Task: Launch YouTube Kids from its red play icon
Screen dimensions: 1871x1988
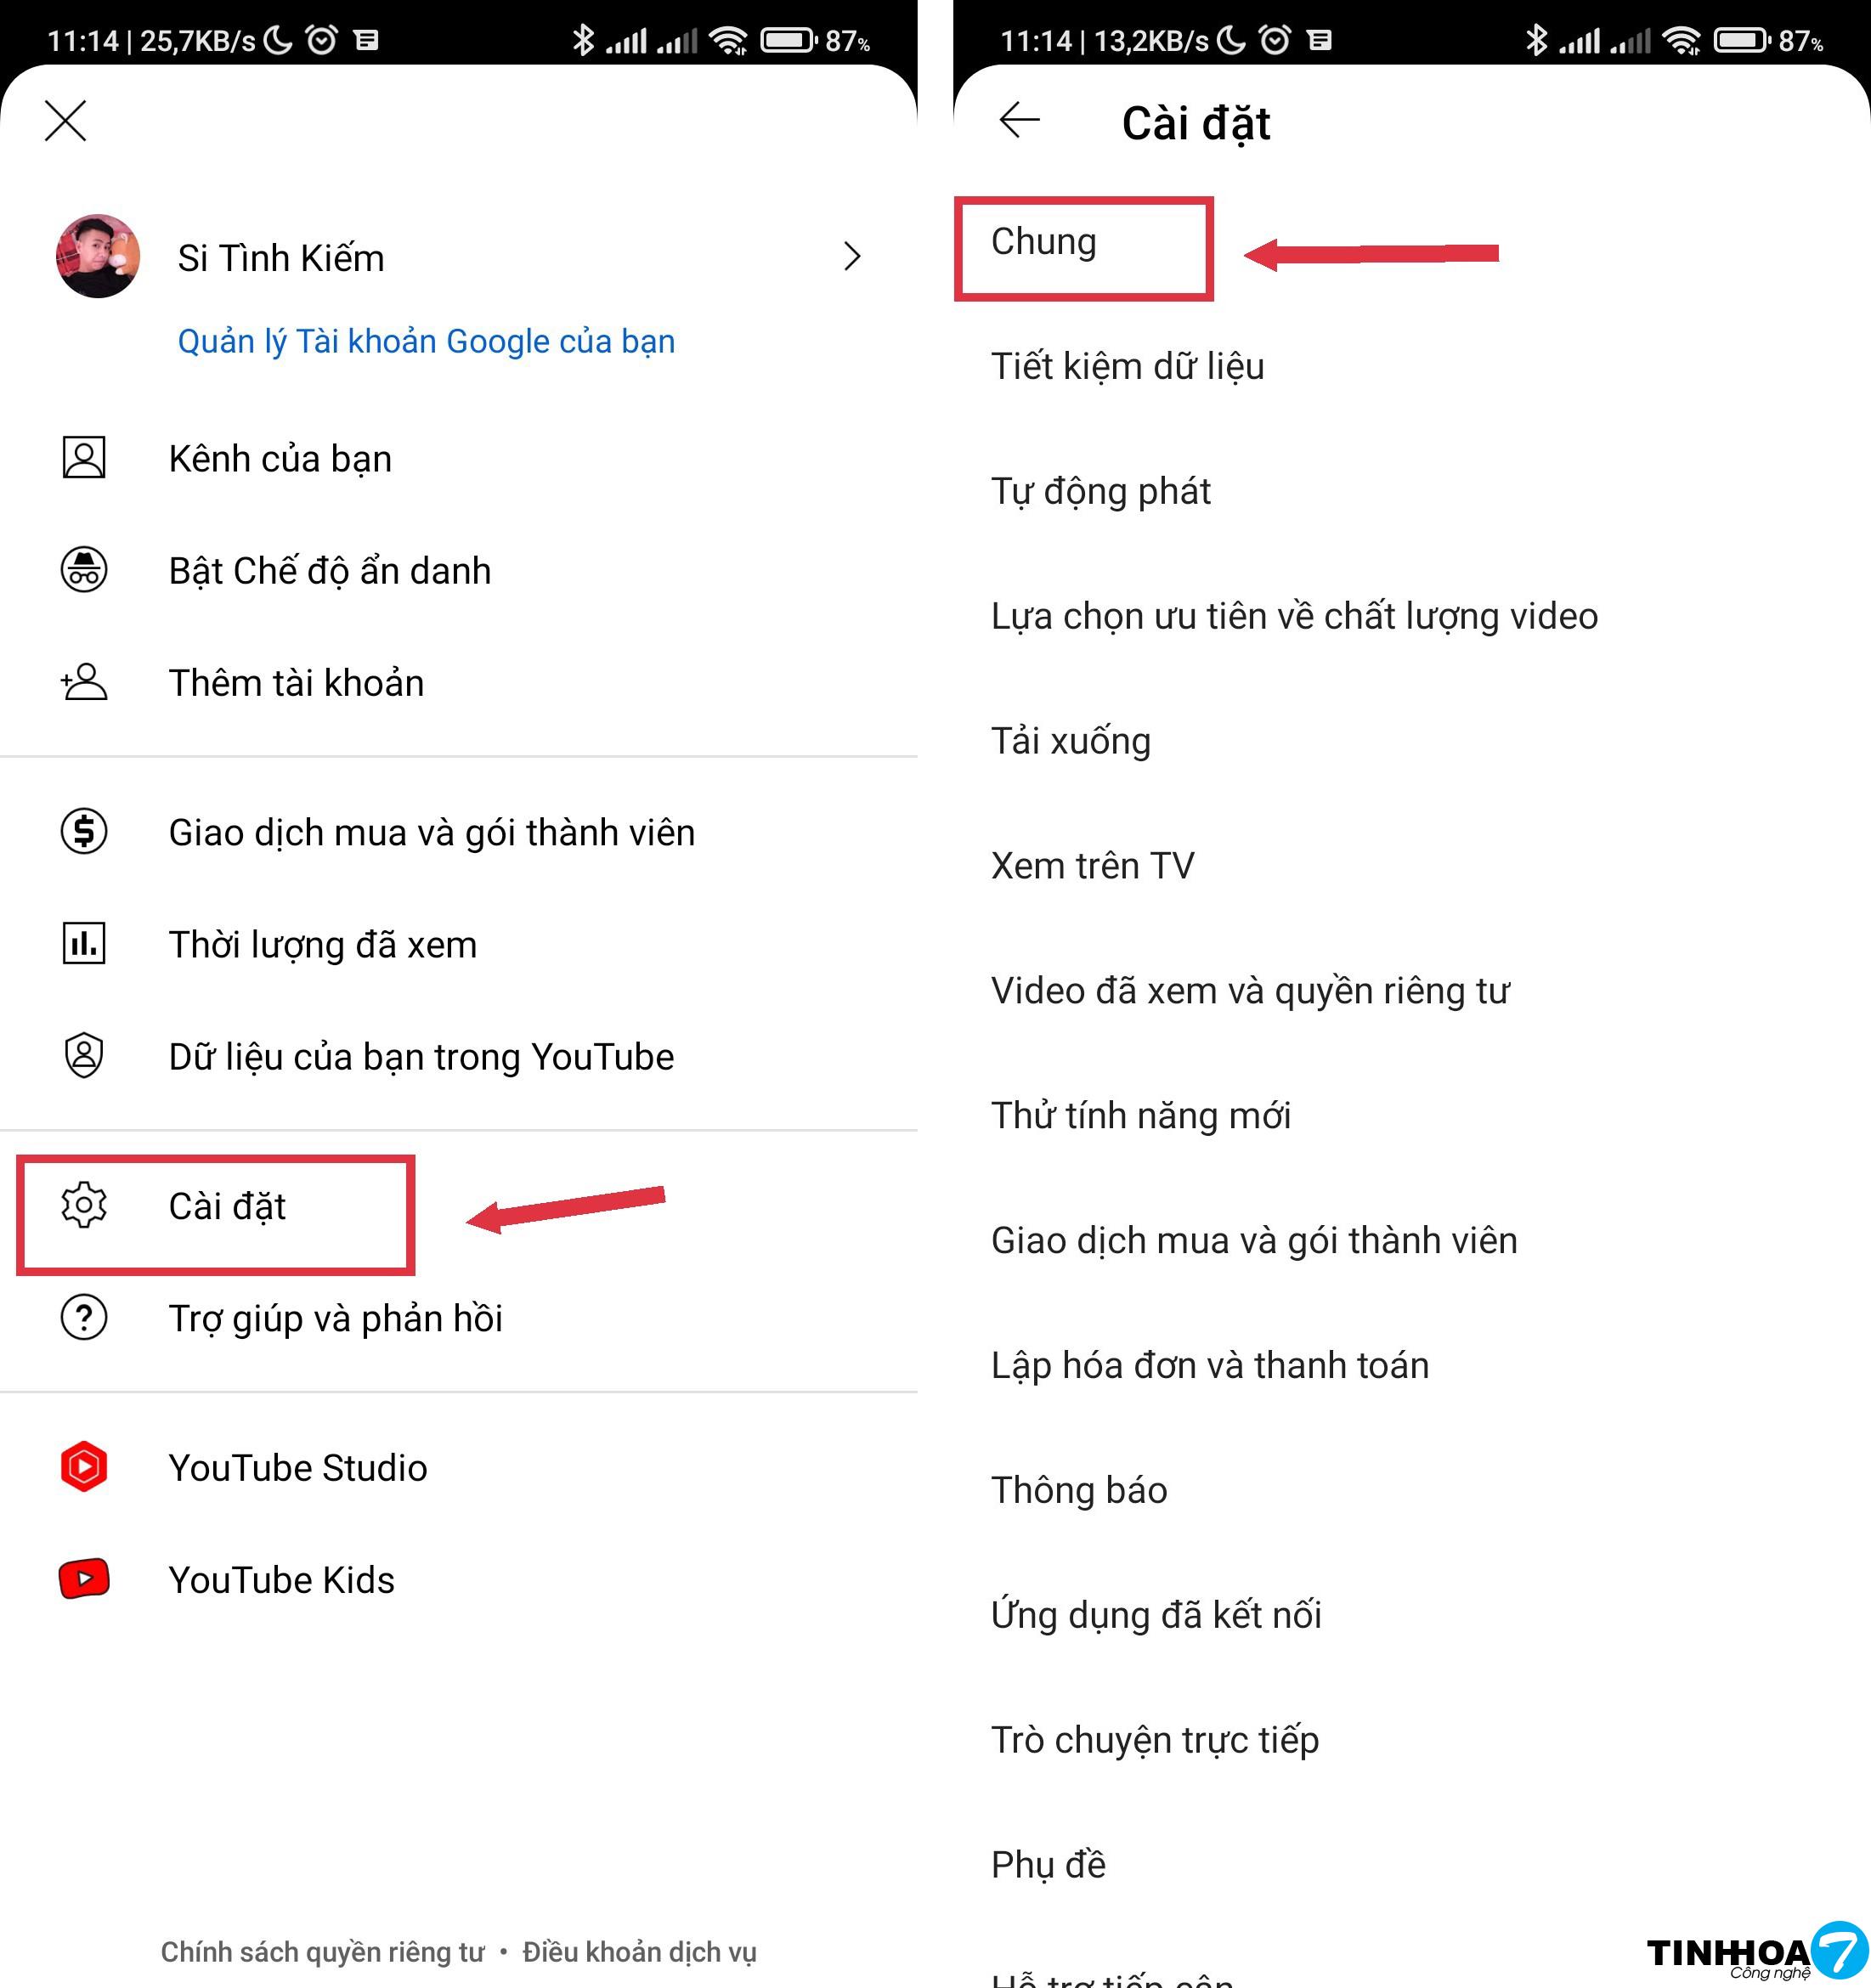Action: [x=84, y=1579]
